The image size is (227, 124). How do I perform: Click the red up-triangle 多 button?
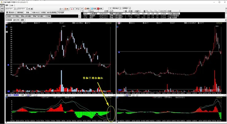pos(72,9)
